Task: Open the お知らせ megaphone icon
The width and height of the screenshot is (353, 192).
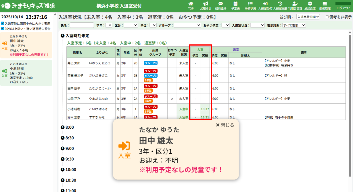Action: (206, 4)
